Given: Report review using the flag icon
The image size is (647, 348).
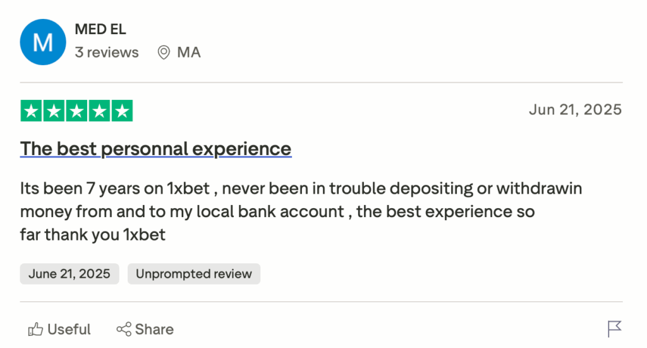Looking at the screenshot, I should point(614,329).
